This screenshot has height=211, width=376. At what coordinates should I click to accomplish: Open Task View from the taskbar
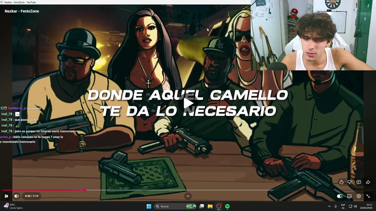click(202, 206)
